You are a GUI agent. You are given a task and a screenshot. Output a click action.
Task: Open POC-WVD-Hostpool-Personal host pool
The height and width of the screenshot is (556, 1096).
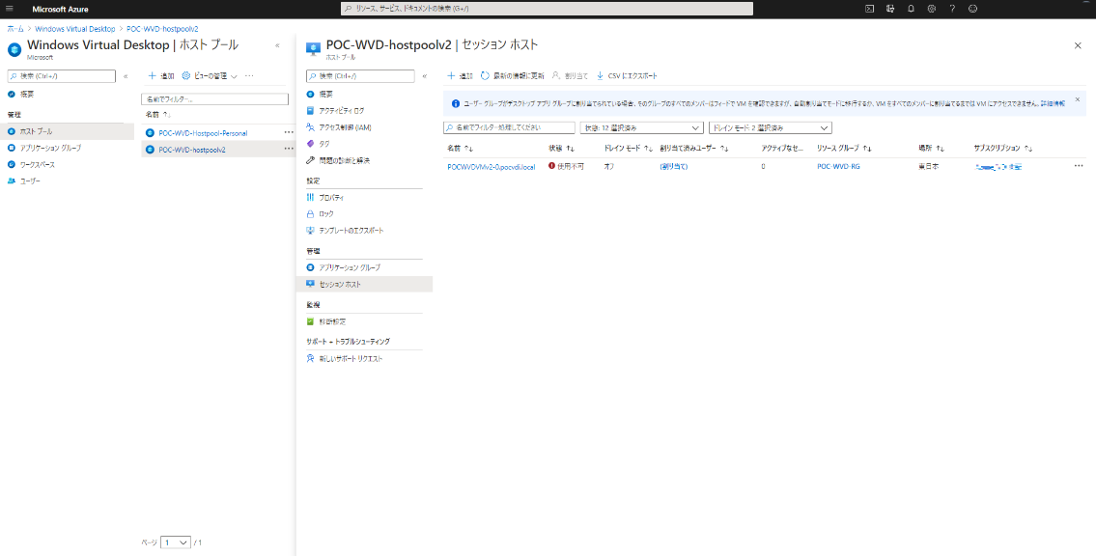coord(203,132)
